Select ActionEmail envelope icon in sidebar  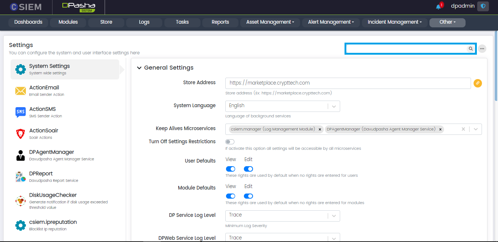coord(20,91)
